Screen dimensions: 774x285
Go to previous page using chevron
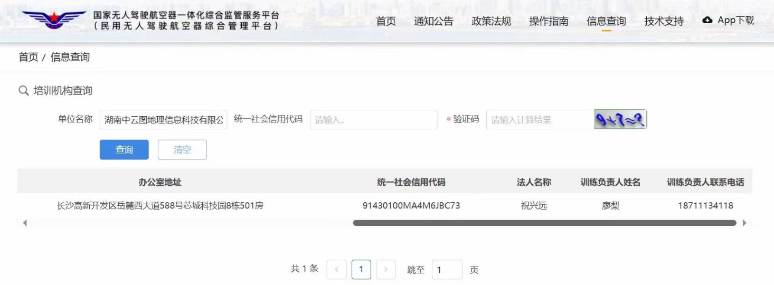336,270
